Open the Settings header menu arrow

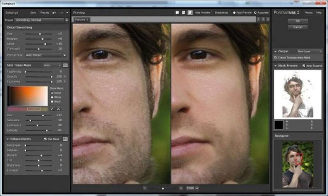click(x=67, y=13)
